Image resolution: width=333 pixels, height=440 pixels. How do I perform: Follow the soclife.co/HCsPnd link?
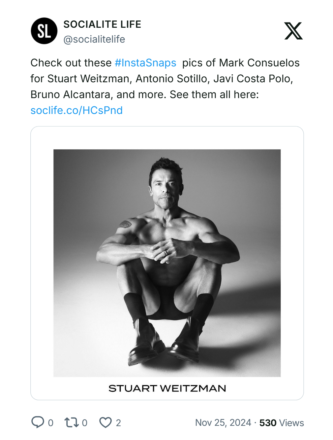(x=76, y=110)
